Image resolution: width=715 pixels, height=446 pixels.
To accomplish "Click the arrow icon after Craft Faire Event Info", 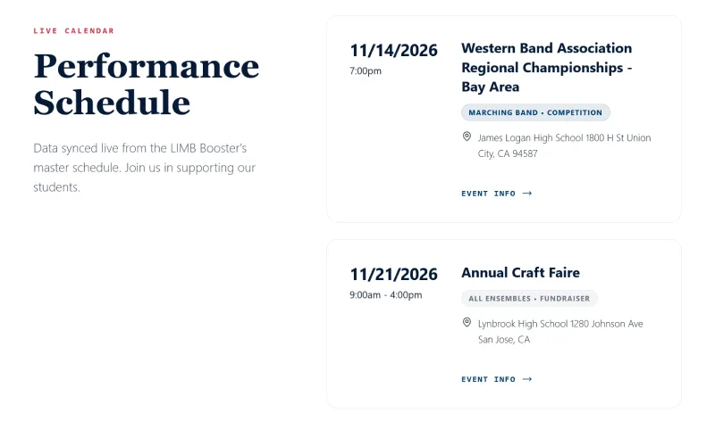I will (x=527, y=379).
